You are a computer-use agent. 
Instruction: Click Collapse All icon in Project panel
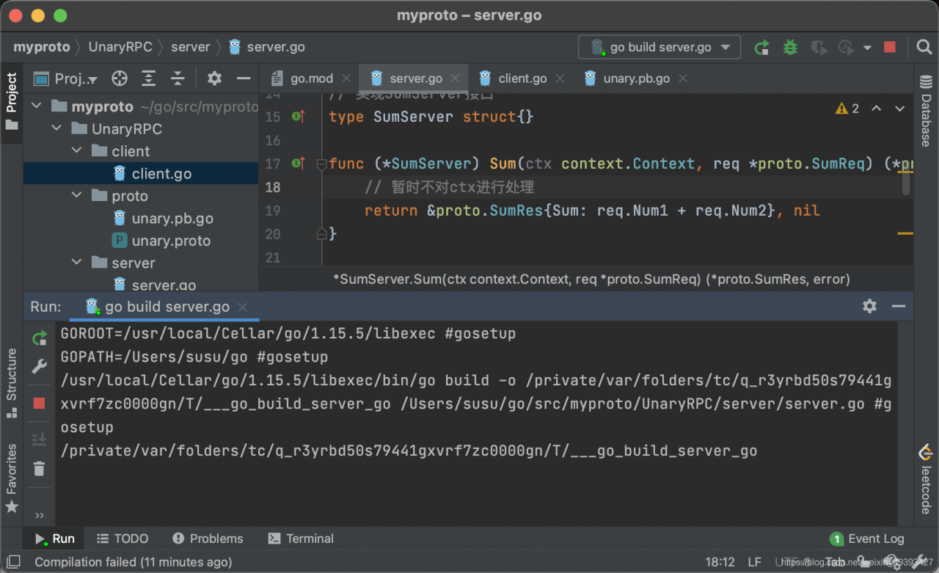[178, 79]
